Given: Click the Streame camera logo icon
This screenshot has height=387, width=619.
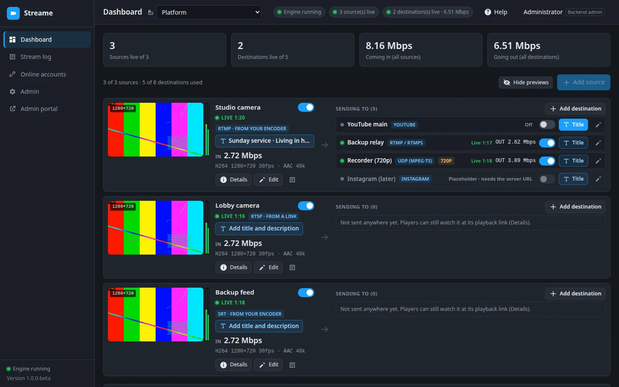Looking at the screenshot, I should (13, 13).
